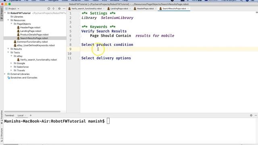Select Verify_search_functionality.robot in project tree
The width and height of the screenshot is (258, 145).
39,60
